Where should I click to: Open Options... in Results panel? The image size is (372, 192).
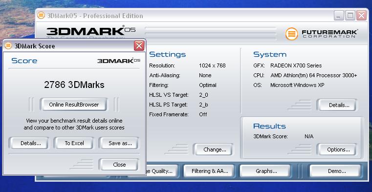point(337,149)
